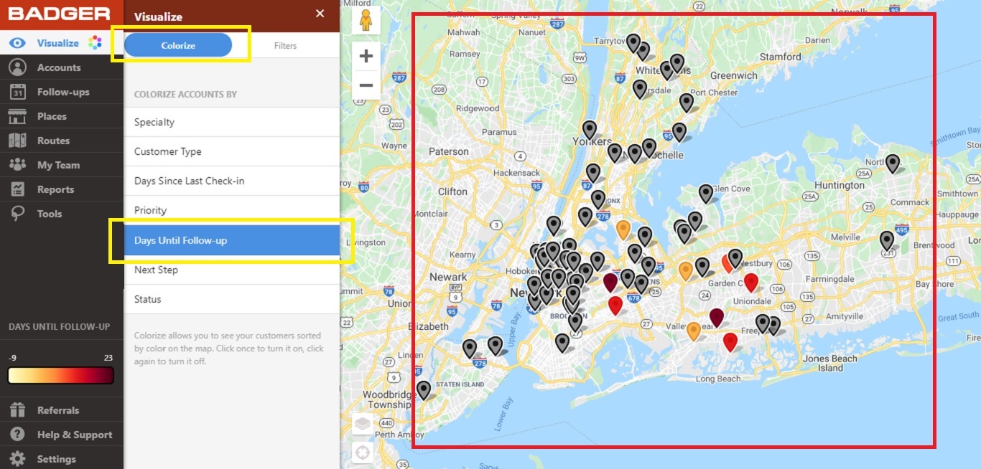
Task: Close the Visualize panel
Action: [x=320, y=13]
